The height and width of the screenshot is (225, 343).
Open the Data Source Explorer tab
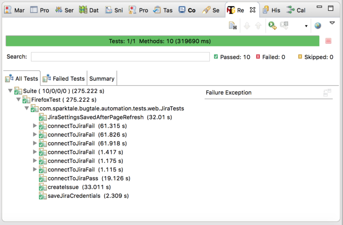click(x=89, y=10)
